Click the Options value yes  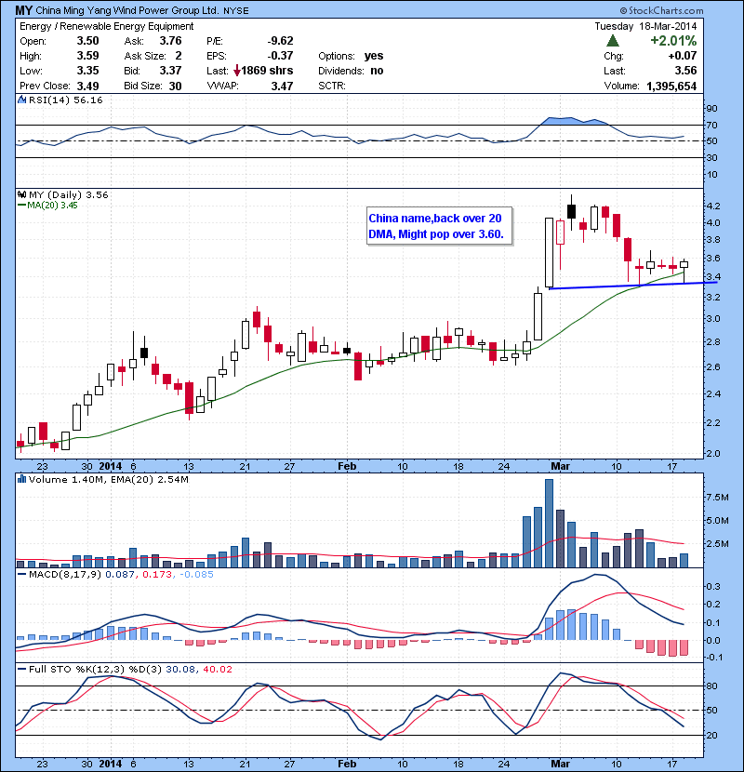(374, 56)
